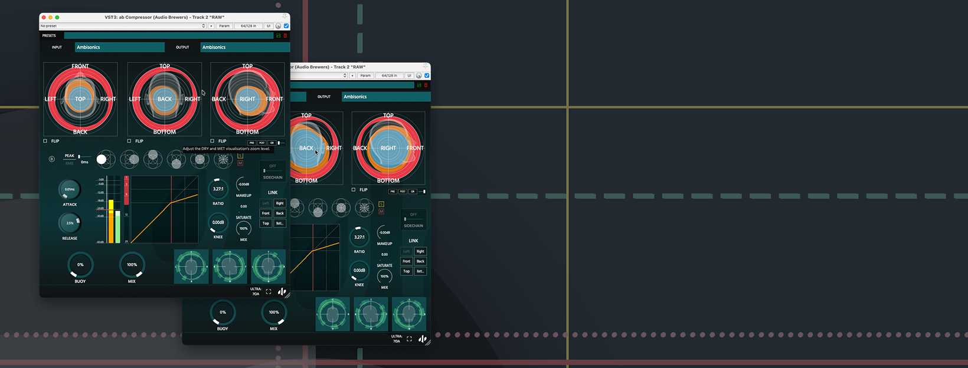
Task: Select the starburst pattern icon in front window
Action: [x=223, y=159]
